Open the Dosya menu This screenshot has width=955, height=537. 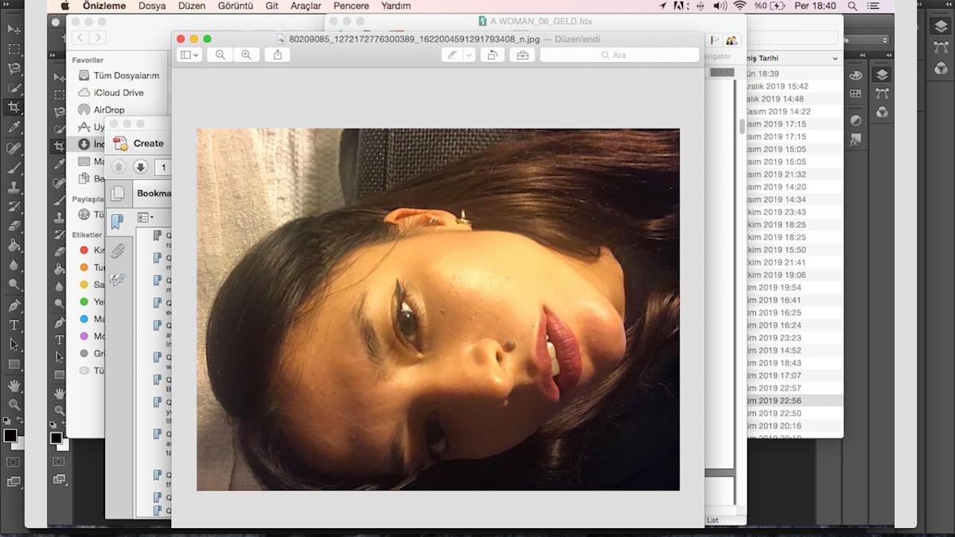pyautogui.click(x=152, y=6)
